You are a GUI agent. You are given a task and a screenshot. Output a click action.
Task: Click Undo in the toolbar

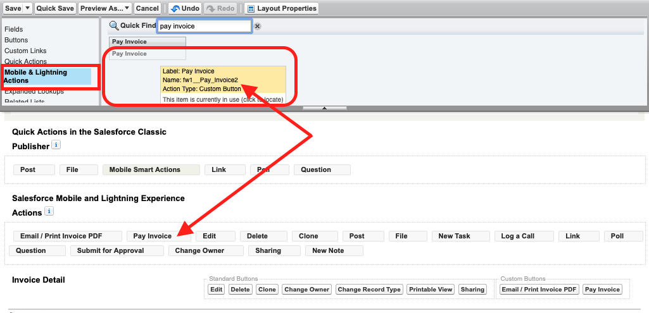[186, 8]
